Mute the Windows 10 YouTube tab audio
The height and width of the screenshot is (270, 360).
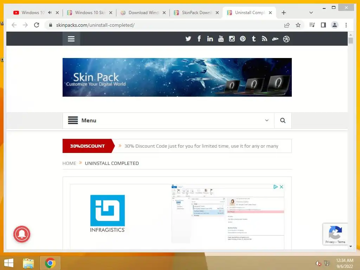pyautogui.click(x=50, y=13)
